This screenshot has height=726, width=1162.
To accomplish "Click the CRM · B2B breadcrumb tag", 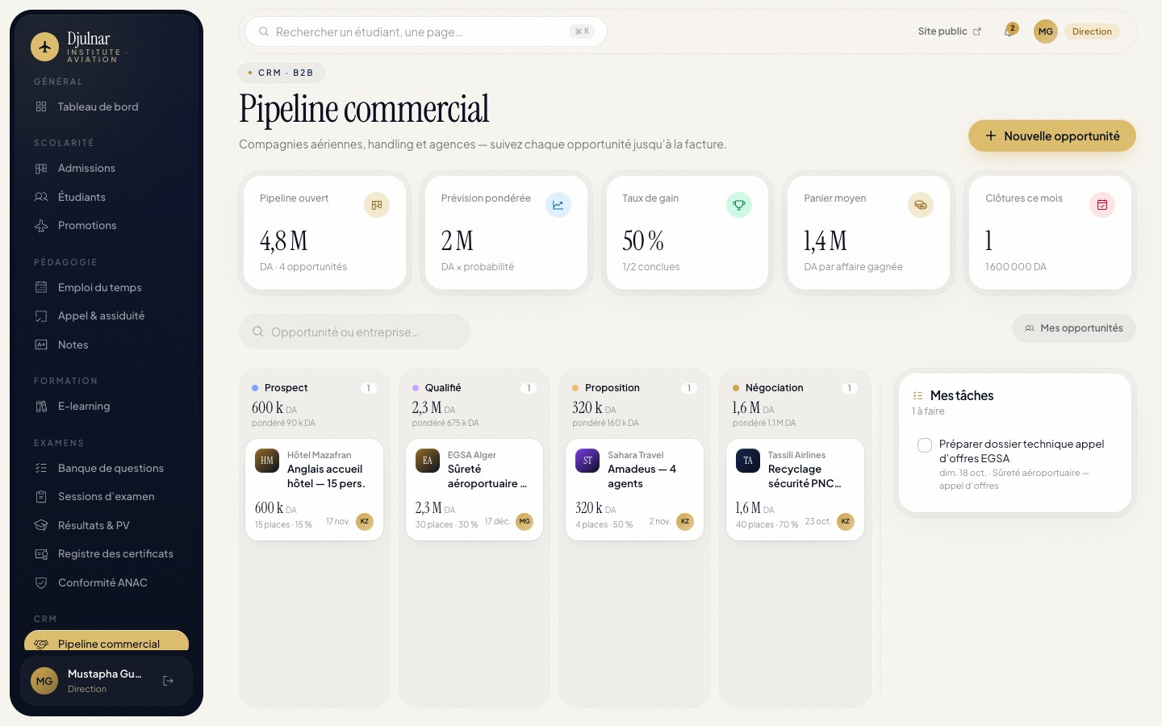I will [282, 73].
